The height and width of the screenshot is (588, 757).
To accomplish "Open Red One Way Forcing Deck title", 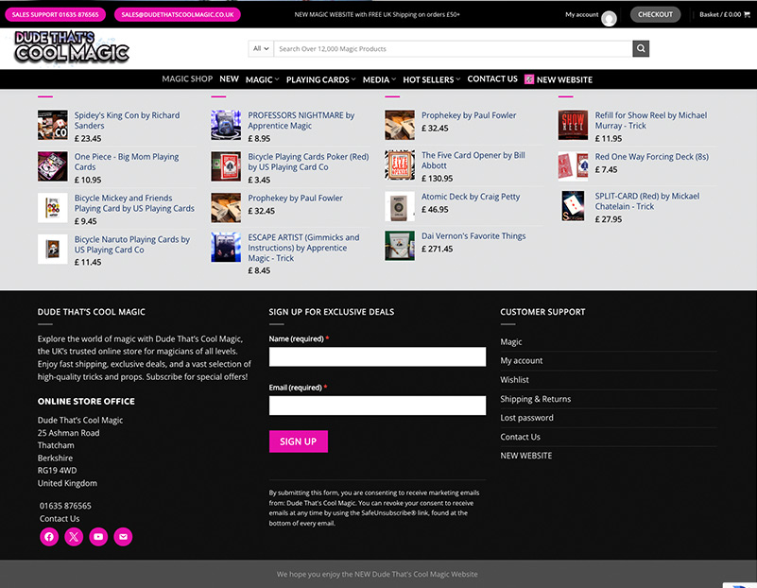I will coord(652,156).
